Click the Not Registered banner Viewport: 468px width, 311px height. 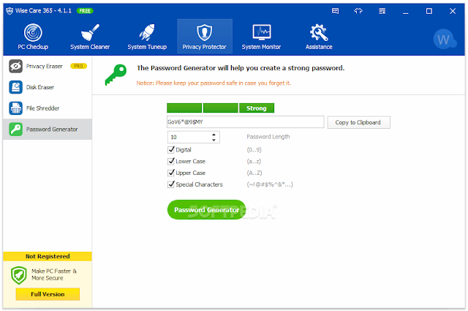click(48, 256)
